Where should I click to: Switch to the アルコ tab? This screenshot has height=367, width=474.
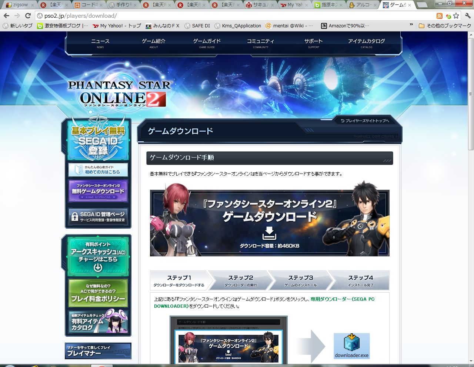point(364,5)
